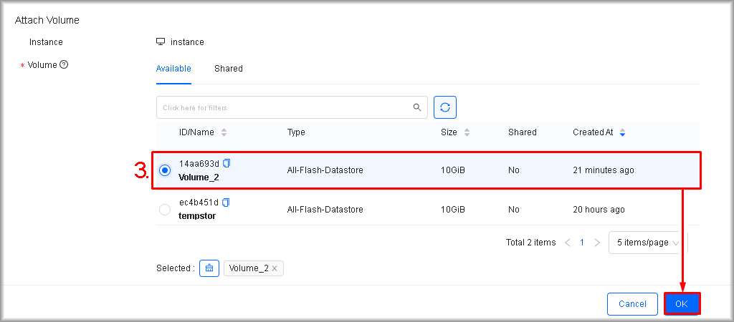Sort by Size column
This screenshot has height=322, width=734.
[x=467, y=132]
